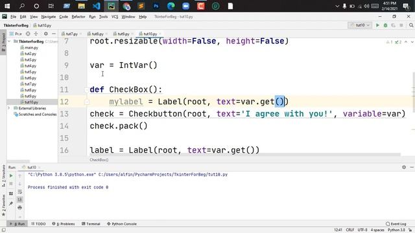Viewport: 415px width, 233px height.
Task: Toggle soft-wrap in the Run console
Action: (20, 192)
